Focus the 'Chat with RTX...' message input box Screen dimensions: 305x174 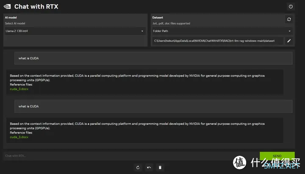(x=129, y=156)
